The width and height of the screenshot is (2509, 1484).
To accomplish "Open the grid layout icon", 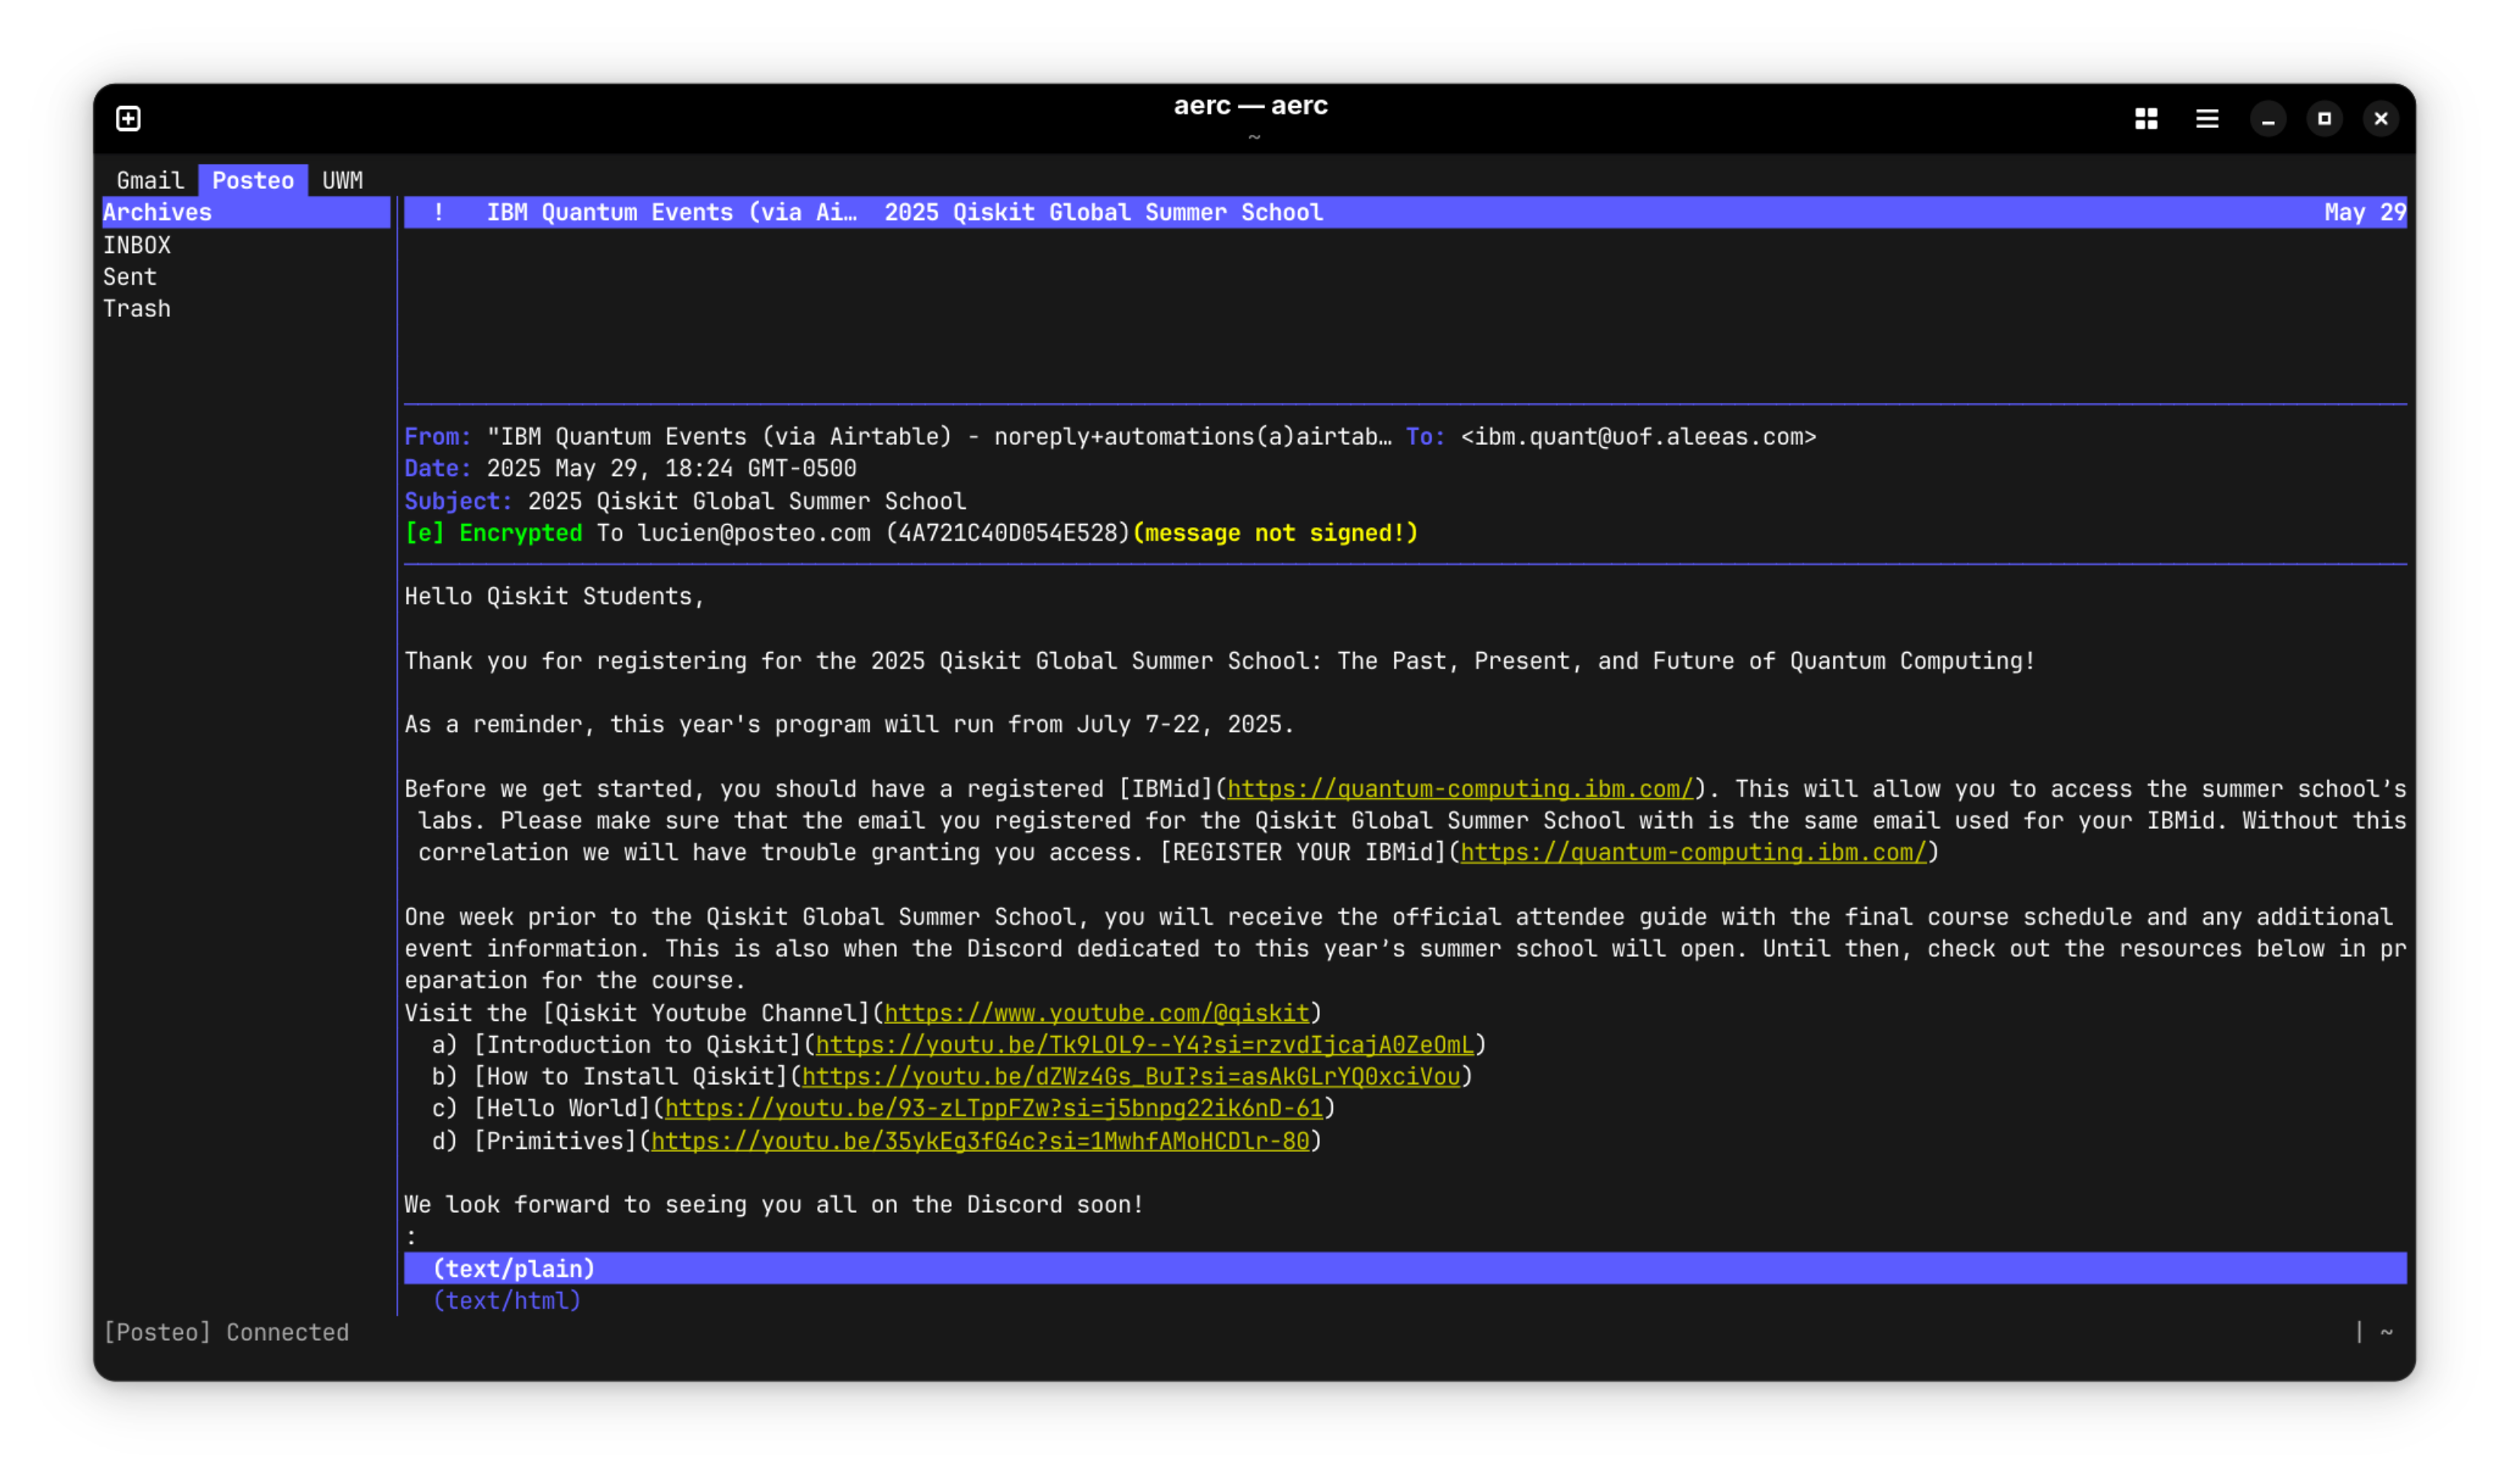I will point(2146,119).
